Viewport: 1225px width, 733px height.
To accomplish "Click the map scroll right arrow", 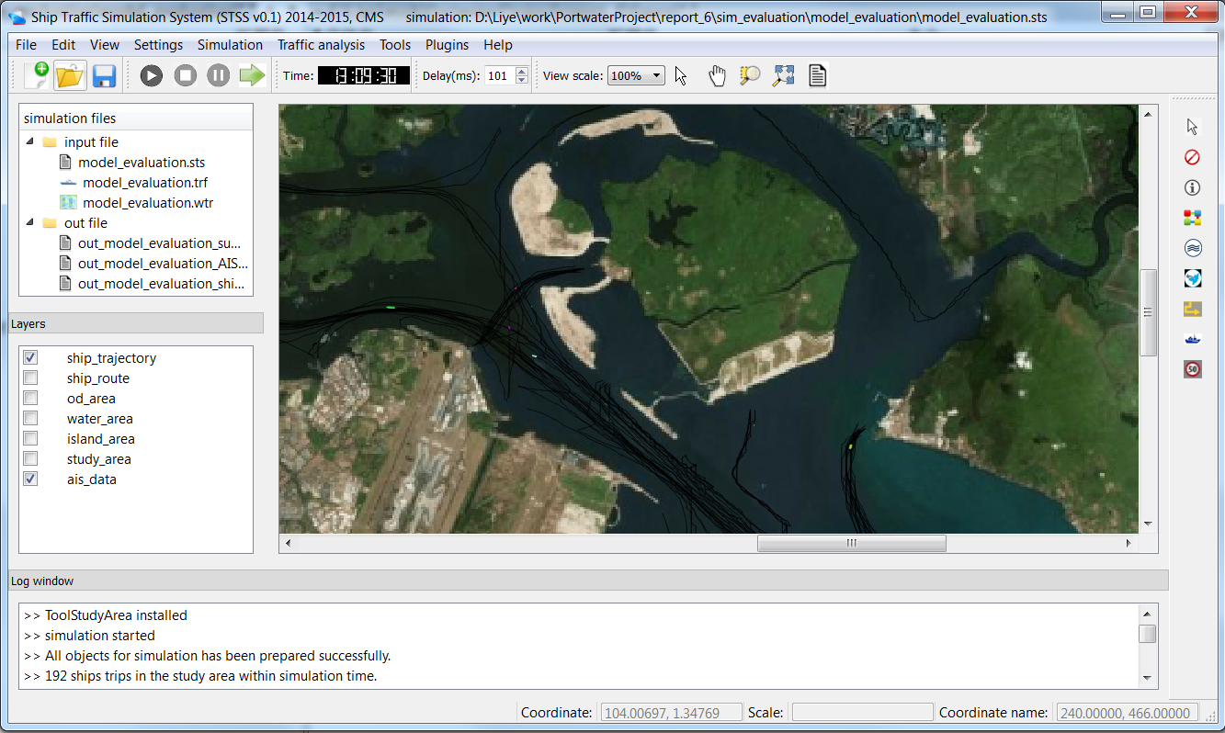I will (1129, 543).
